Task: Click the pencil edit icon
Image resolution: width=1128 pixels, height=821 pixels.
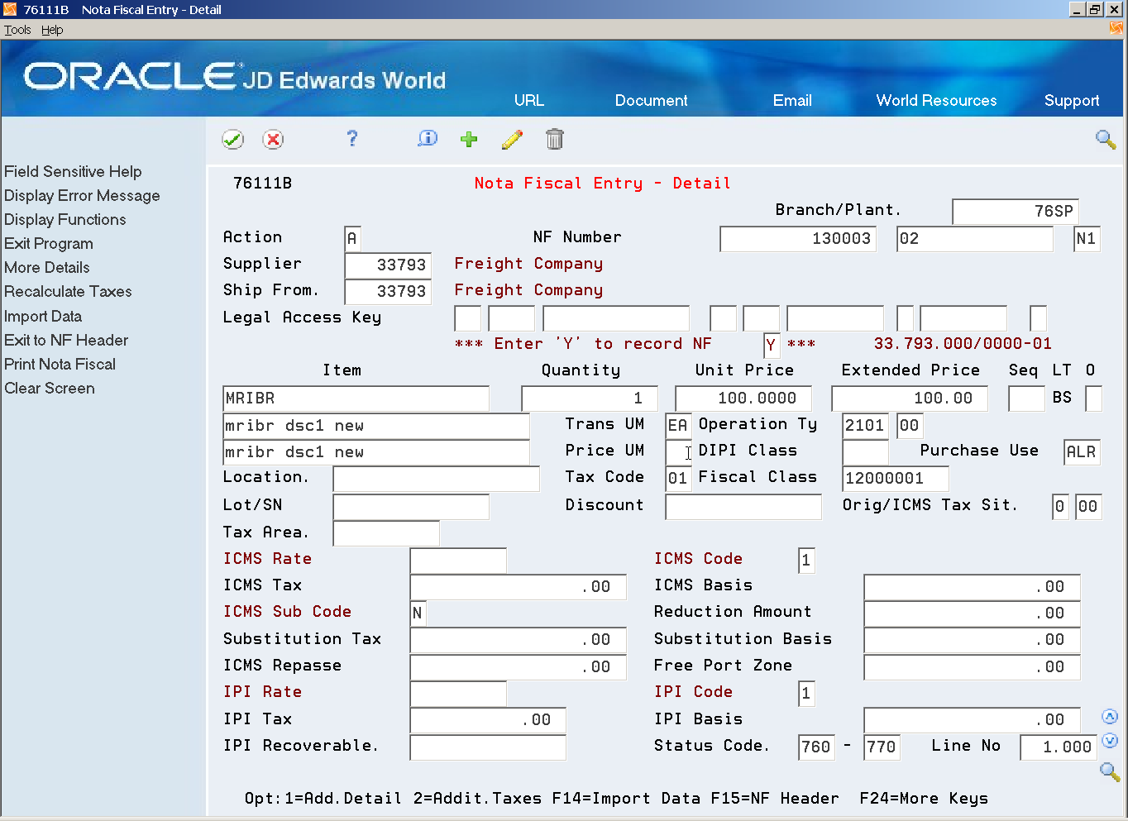Action: [512, 140]
